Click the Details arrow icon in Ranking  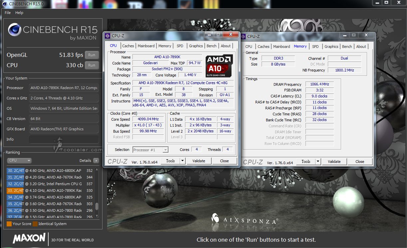point(96,161)
